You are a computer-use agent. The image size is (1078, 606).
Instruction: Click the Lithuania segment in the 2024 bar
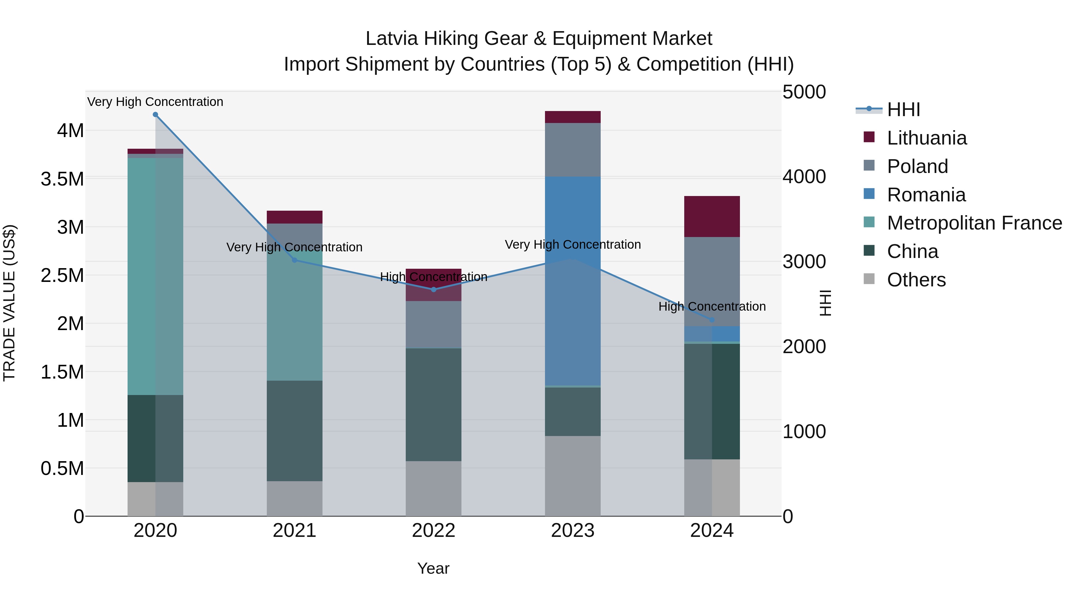tap(712, 217)
